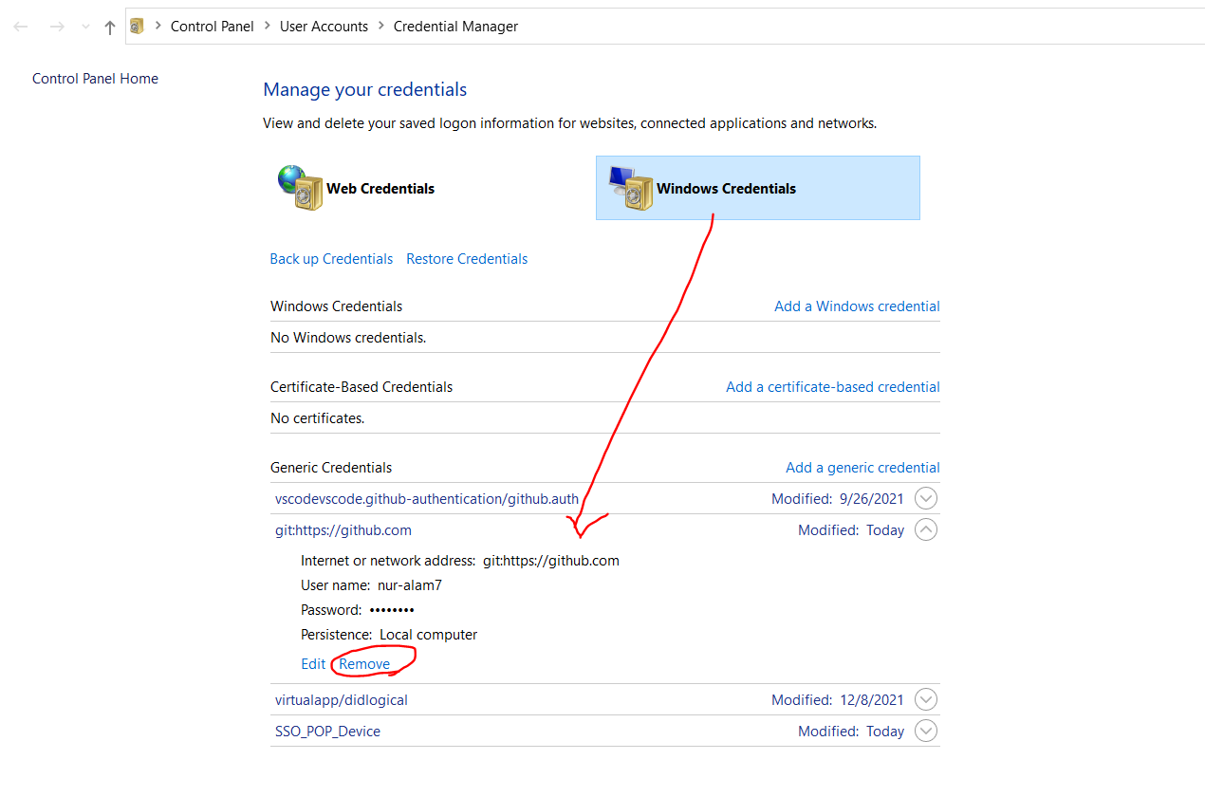Image resolution: width=1205 pixels, height=797 pixels.
Task: Expand SSO_POP_Device chevron
Action: tap(926, 732)
